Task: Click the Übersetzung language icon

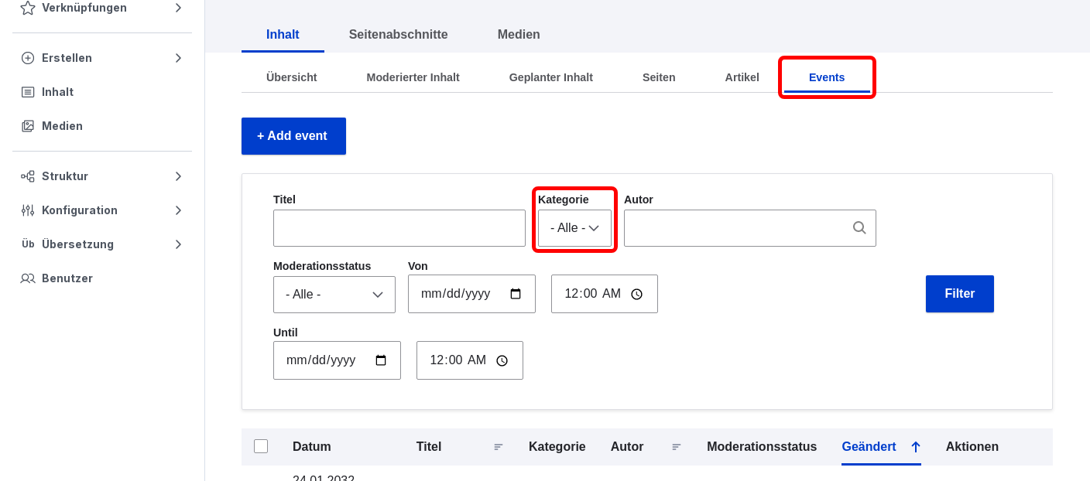Action: coord(28,244)
